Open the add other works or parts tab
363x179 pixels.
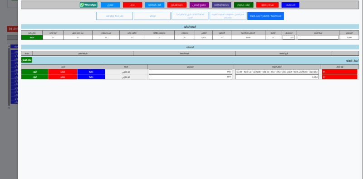coord(190,16)
